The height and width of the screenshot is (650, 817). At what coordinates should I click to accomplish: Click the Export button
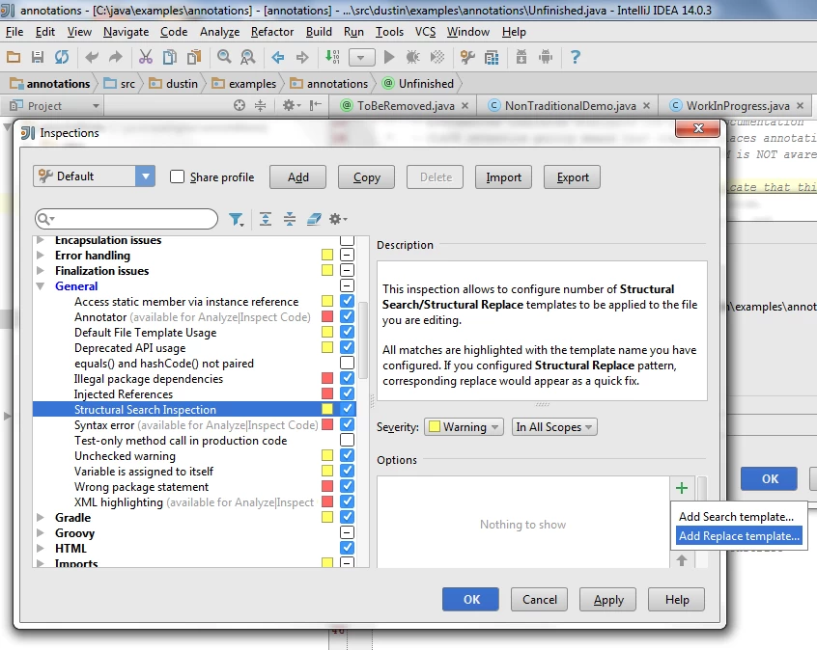572,177
